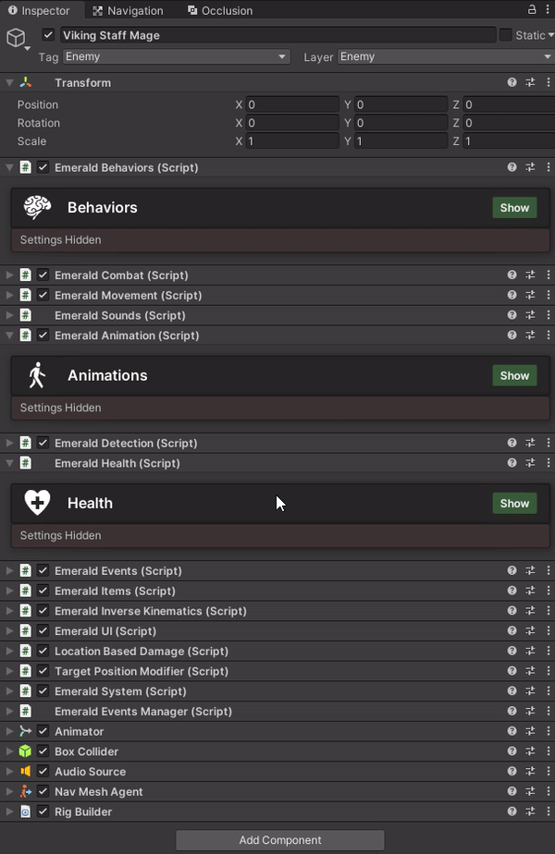Click the Animations walking figure icon
The height and width of the screenshot is (854, 555).
pyautogui.click(x=36, y=375)
